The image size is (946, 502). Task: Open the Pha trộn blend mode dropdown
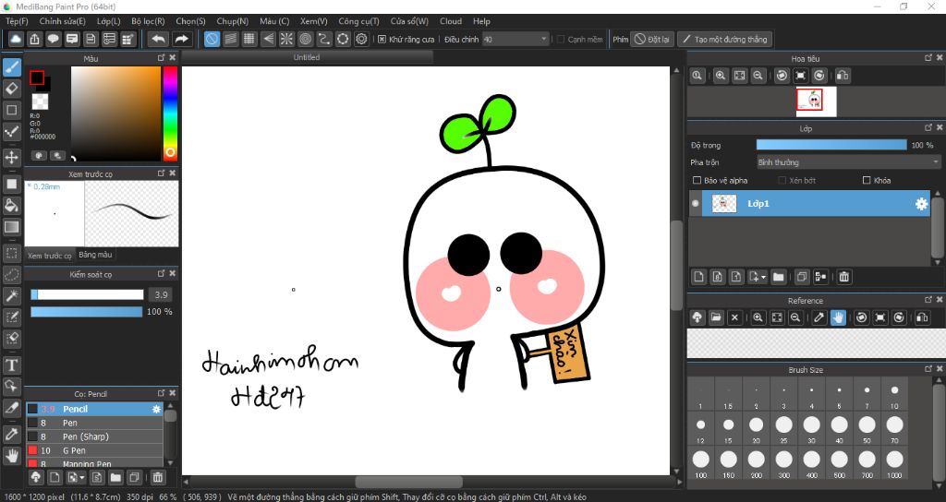847,162
